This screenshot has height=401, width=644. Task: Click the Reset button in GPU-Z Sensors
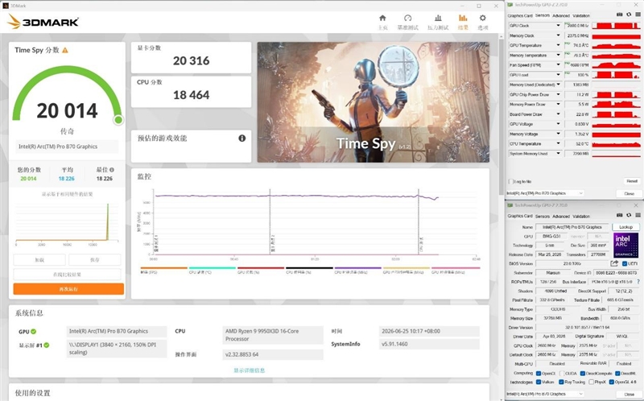(632, 181)
